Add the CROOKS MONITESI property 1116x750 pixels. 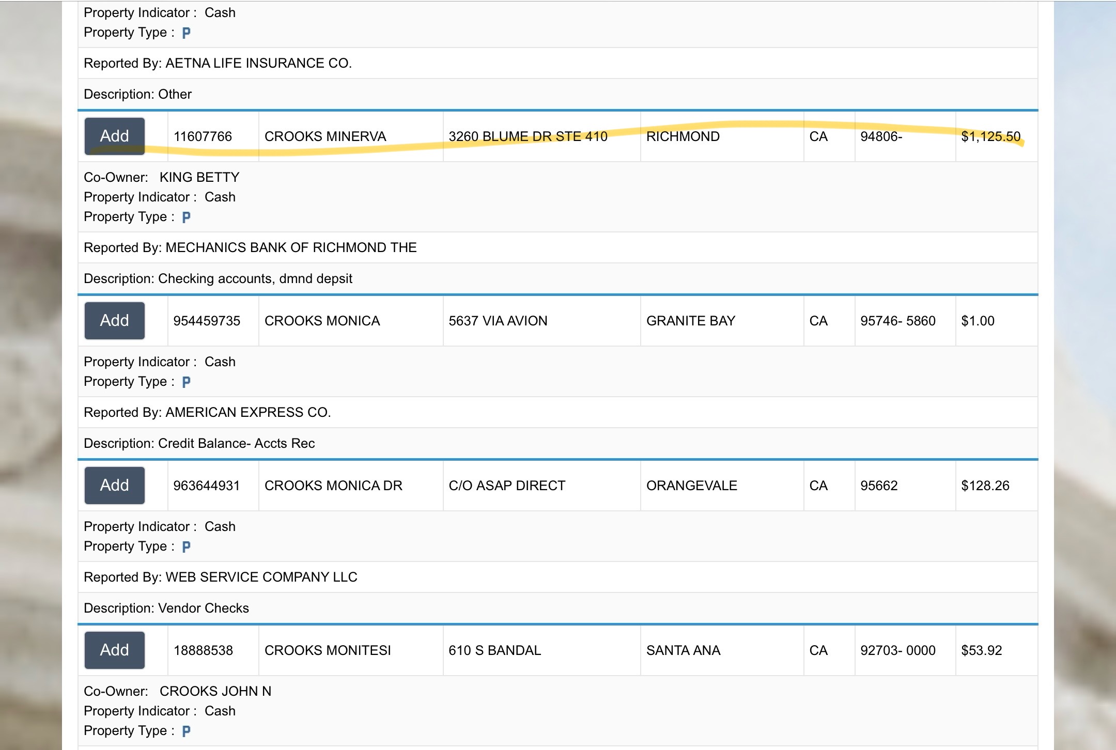coord(115,650)
